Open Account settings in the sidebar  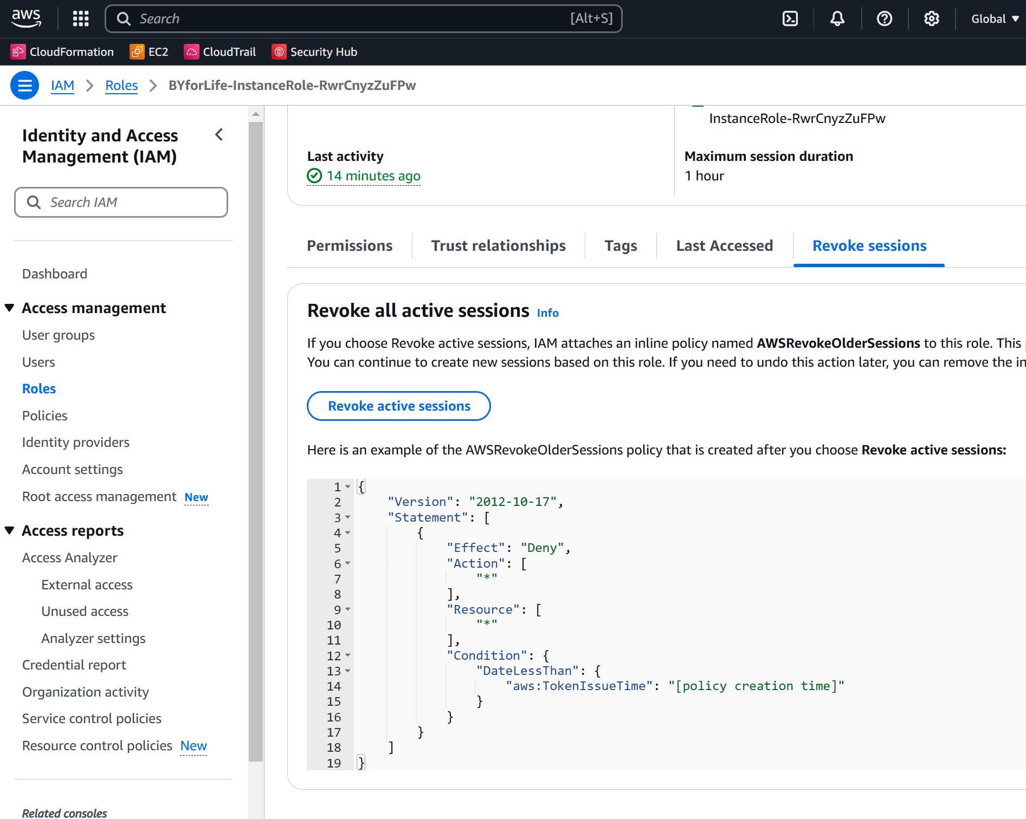73,470
